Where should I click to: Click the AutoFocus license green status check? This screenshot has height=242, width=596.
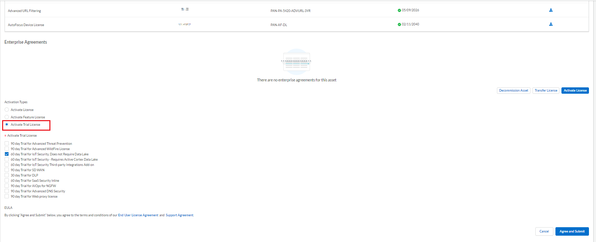(x=399, y=24)
